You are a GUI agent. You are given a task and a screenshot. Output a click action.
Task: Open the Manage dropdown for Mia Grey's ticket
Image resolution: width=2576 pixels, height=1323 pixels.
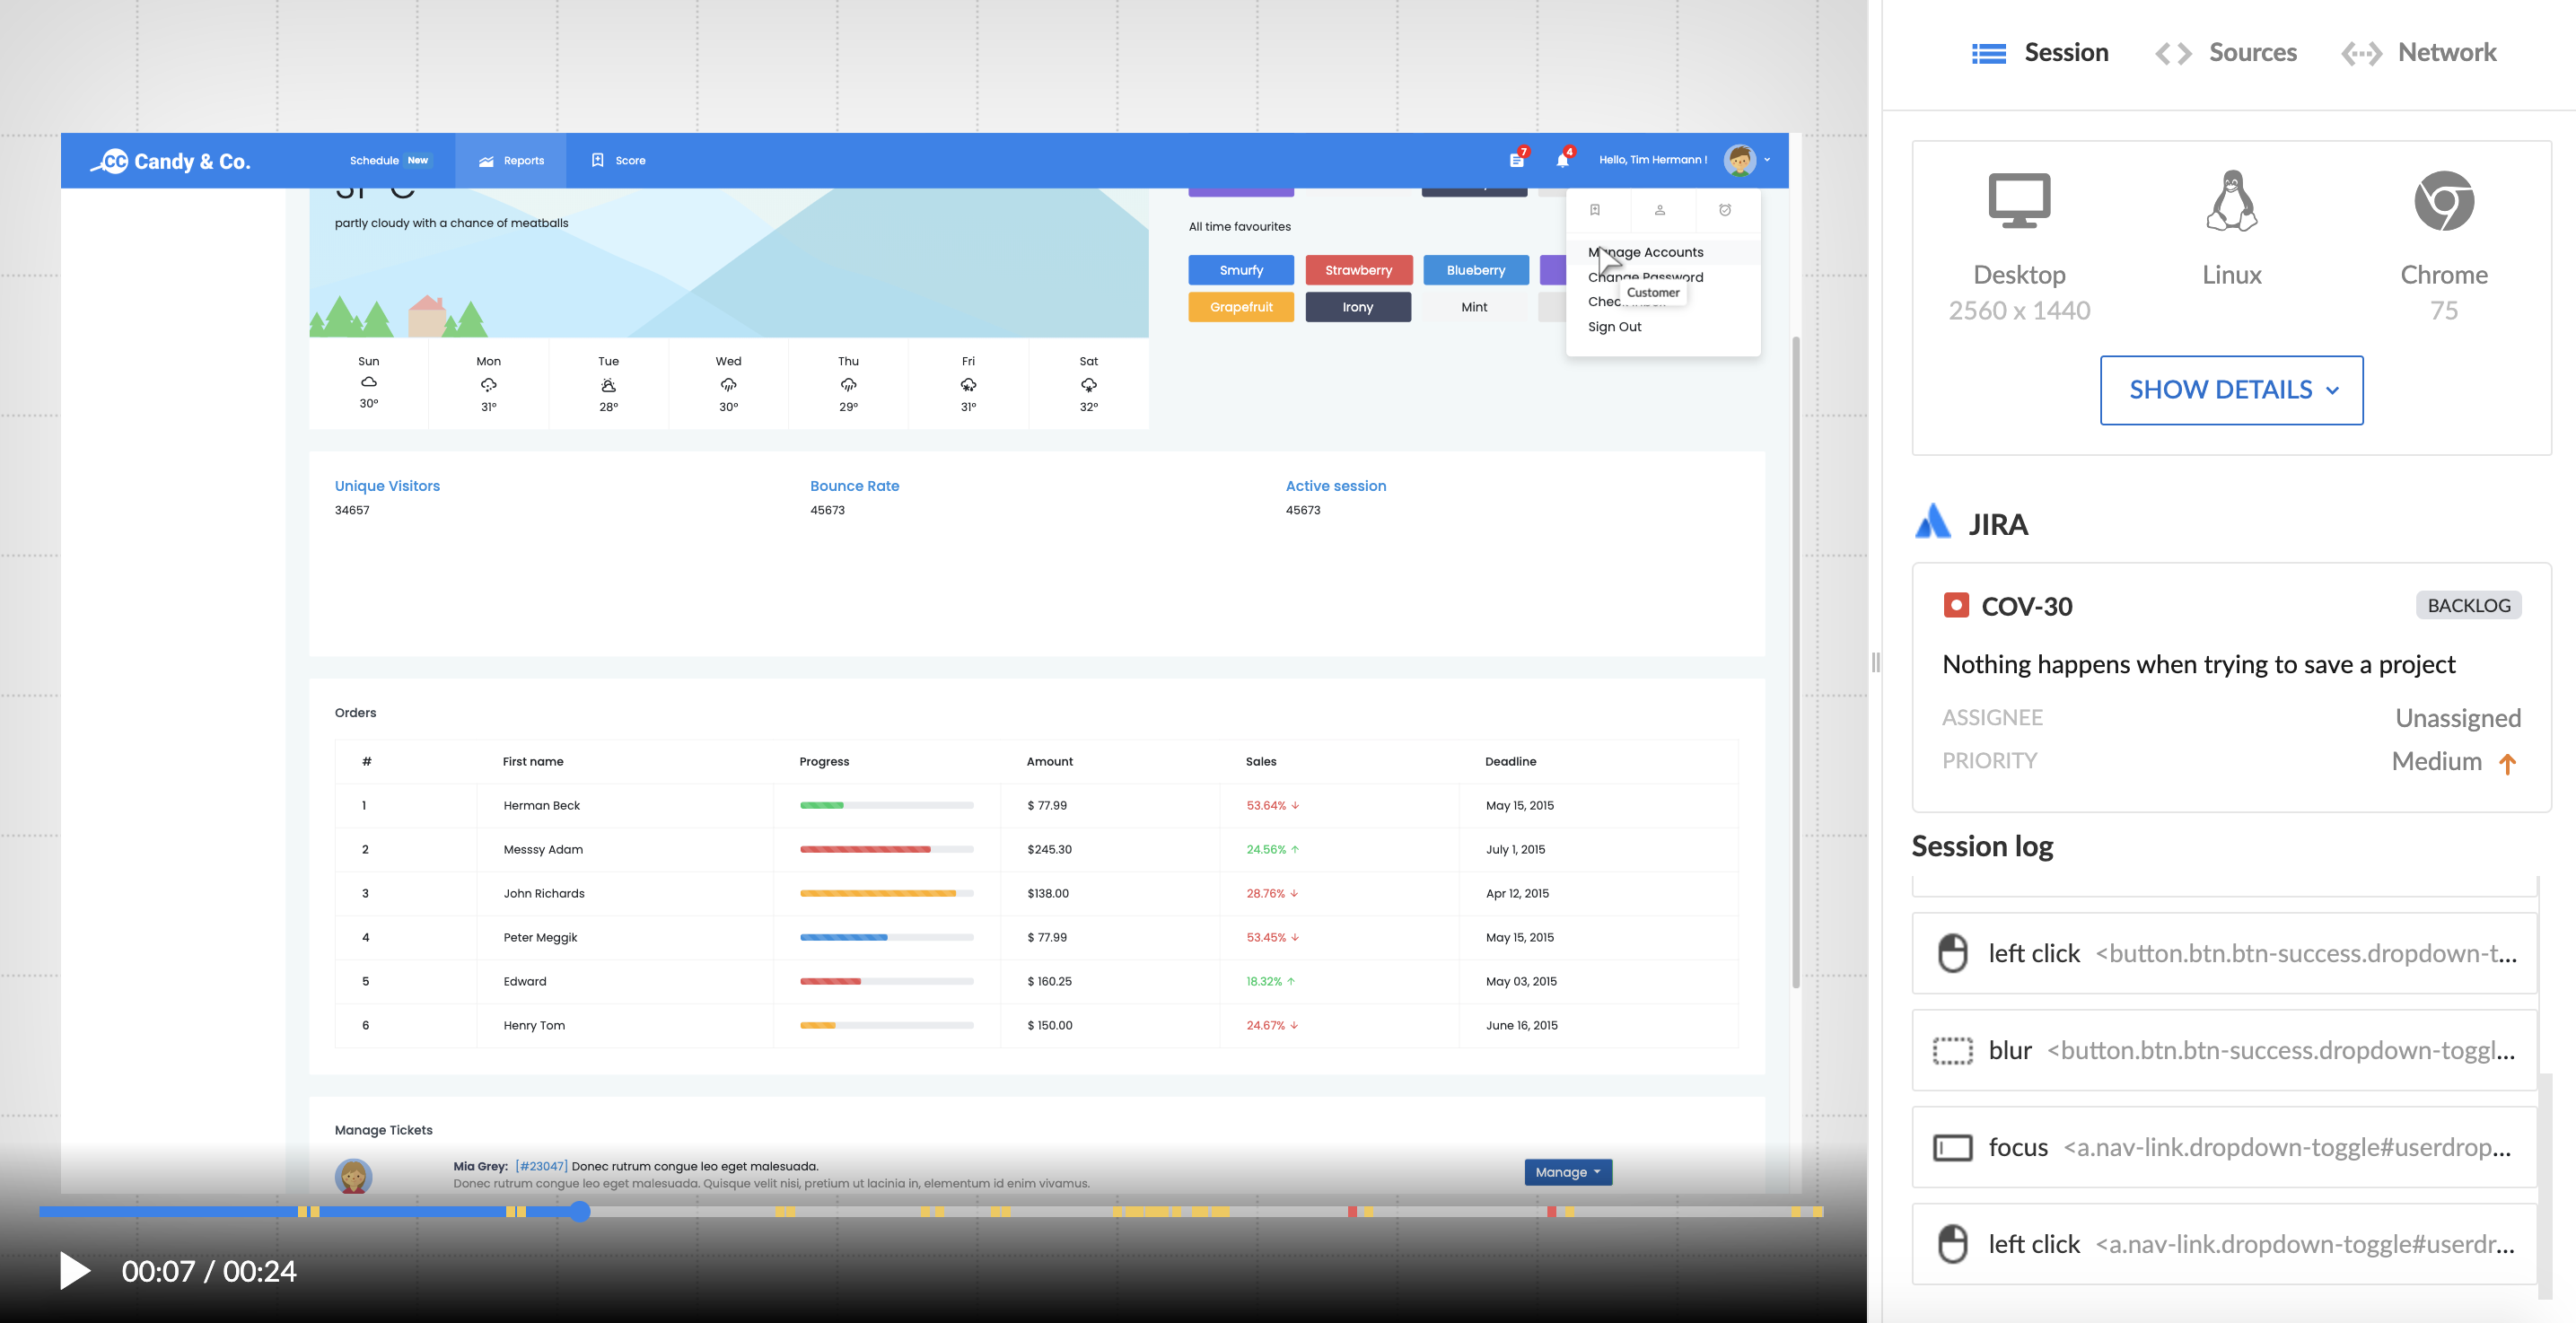pyautogui.click(x=1567, y=1172)
